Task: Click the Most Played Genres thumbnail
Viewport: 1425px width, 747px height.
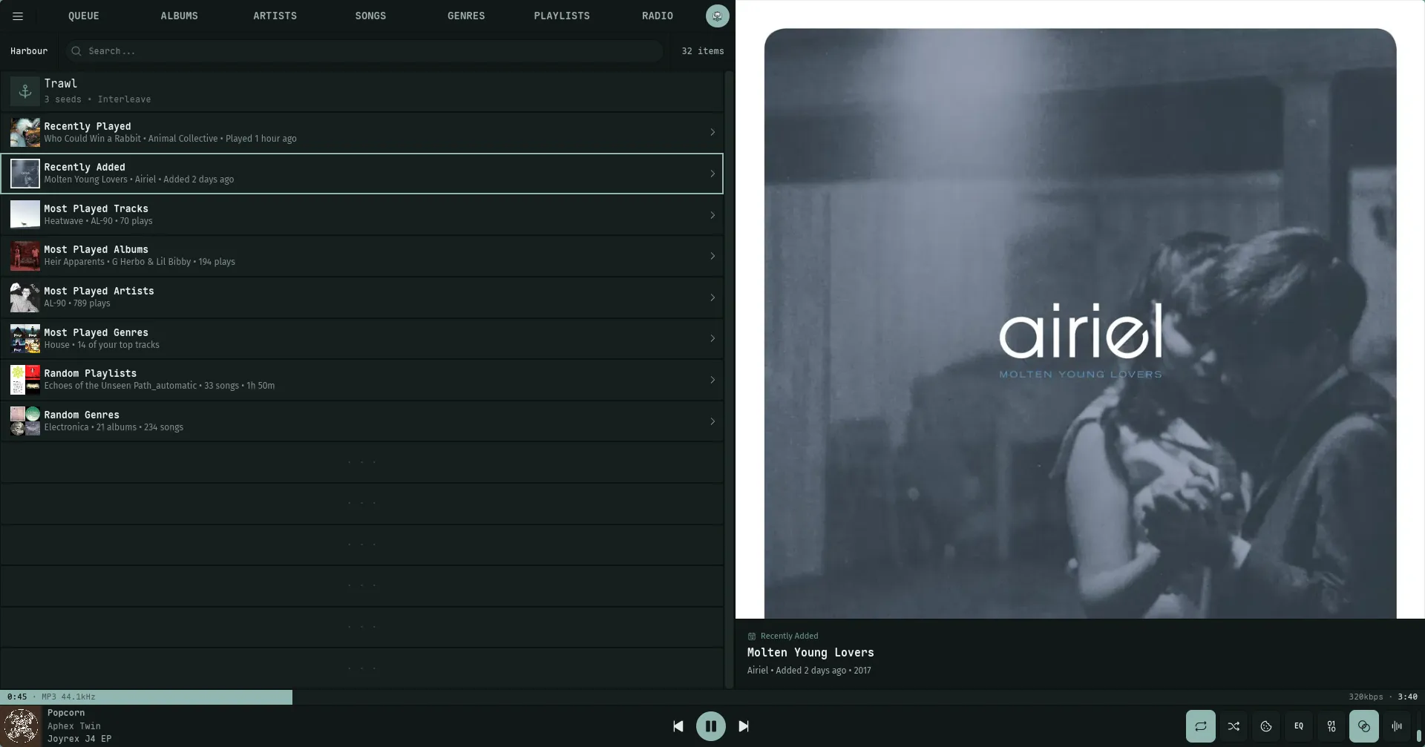Action: coord(25,338)
